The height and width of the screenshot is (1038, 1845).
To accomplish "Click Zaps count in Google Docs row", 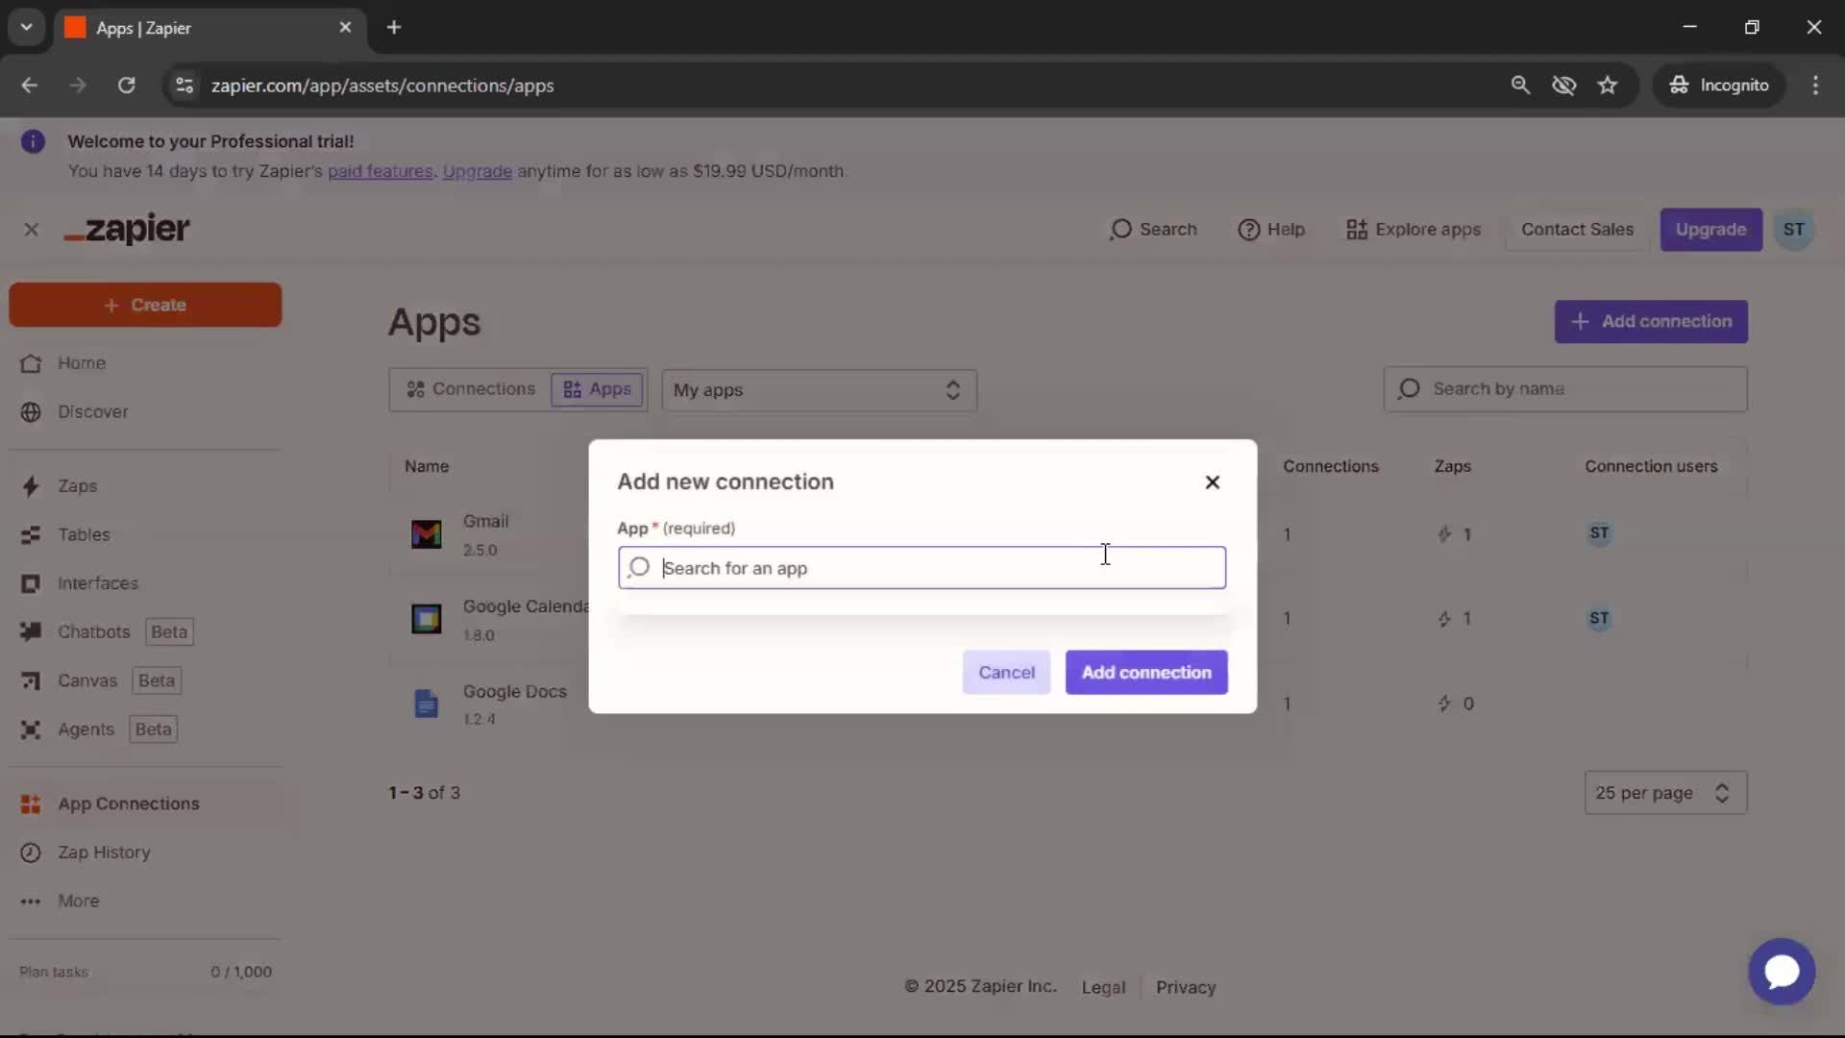I will (x=1455, y=704).
